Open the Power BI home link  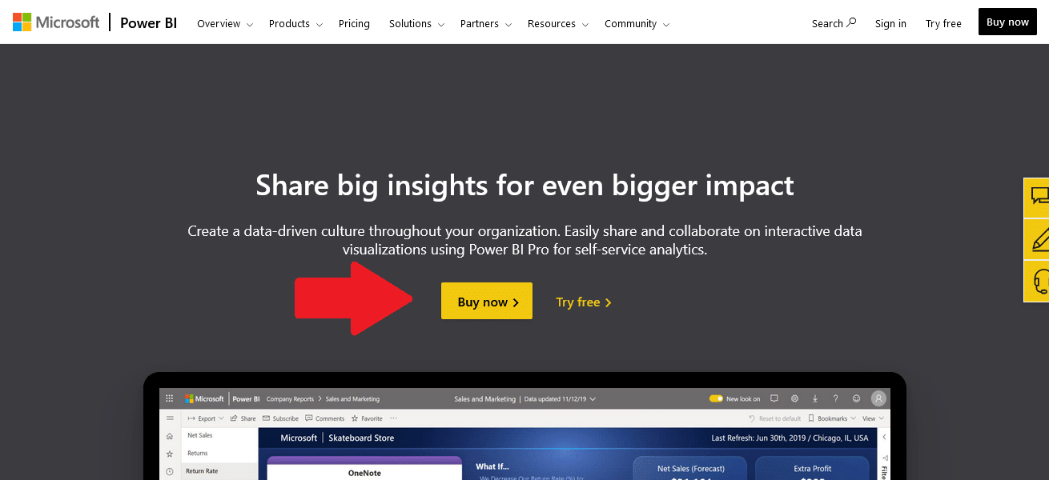point(148,23)
